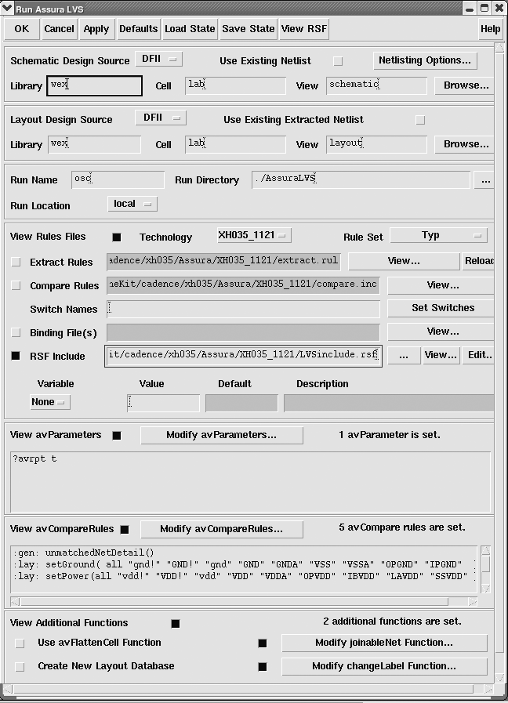Image resolution: width=508 pixels, height=703 pixels.
Task: Click the Run Directory field
Action: coord(361,179)
